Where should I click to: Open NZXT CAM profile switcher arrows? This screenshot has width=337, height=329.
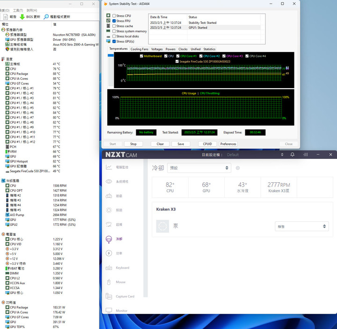pos(282,155)
